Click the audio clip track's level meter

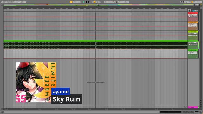point(199,45)
